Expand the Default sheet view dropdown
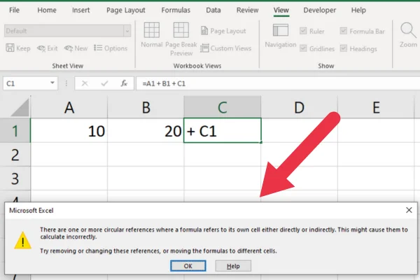This screenshot has height=280, width=420. click(127, 31)
